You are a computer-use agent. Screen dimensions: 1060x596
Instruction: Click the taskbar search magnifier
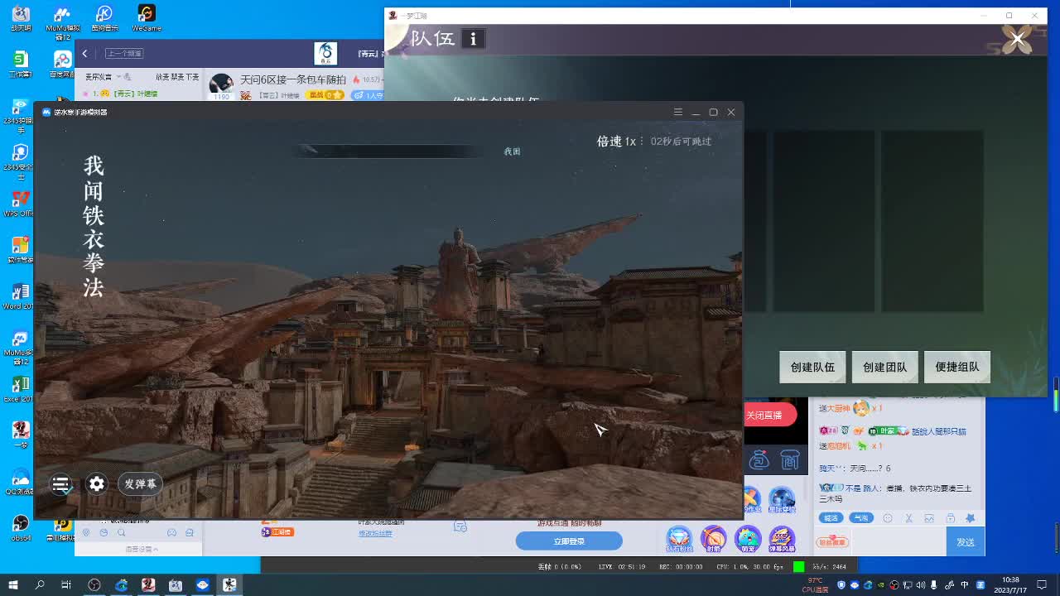tap(40, 585)
